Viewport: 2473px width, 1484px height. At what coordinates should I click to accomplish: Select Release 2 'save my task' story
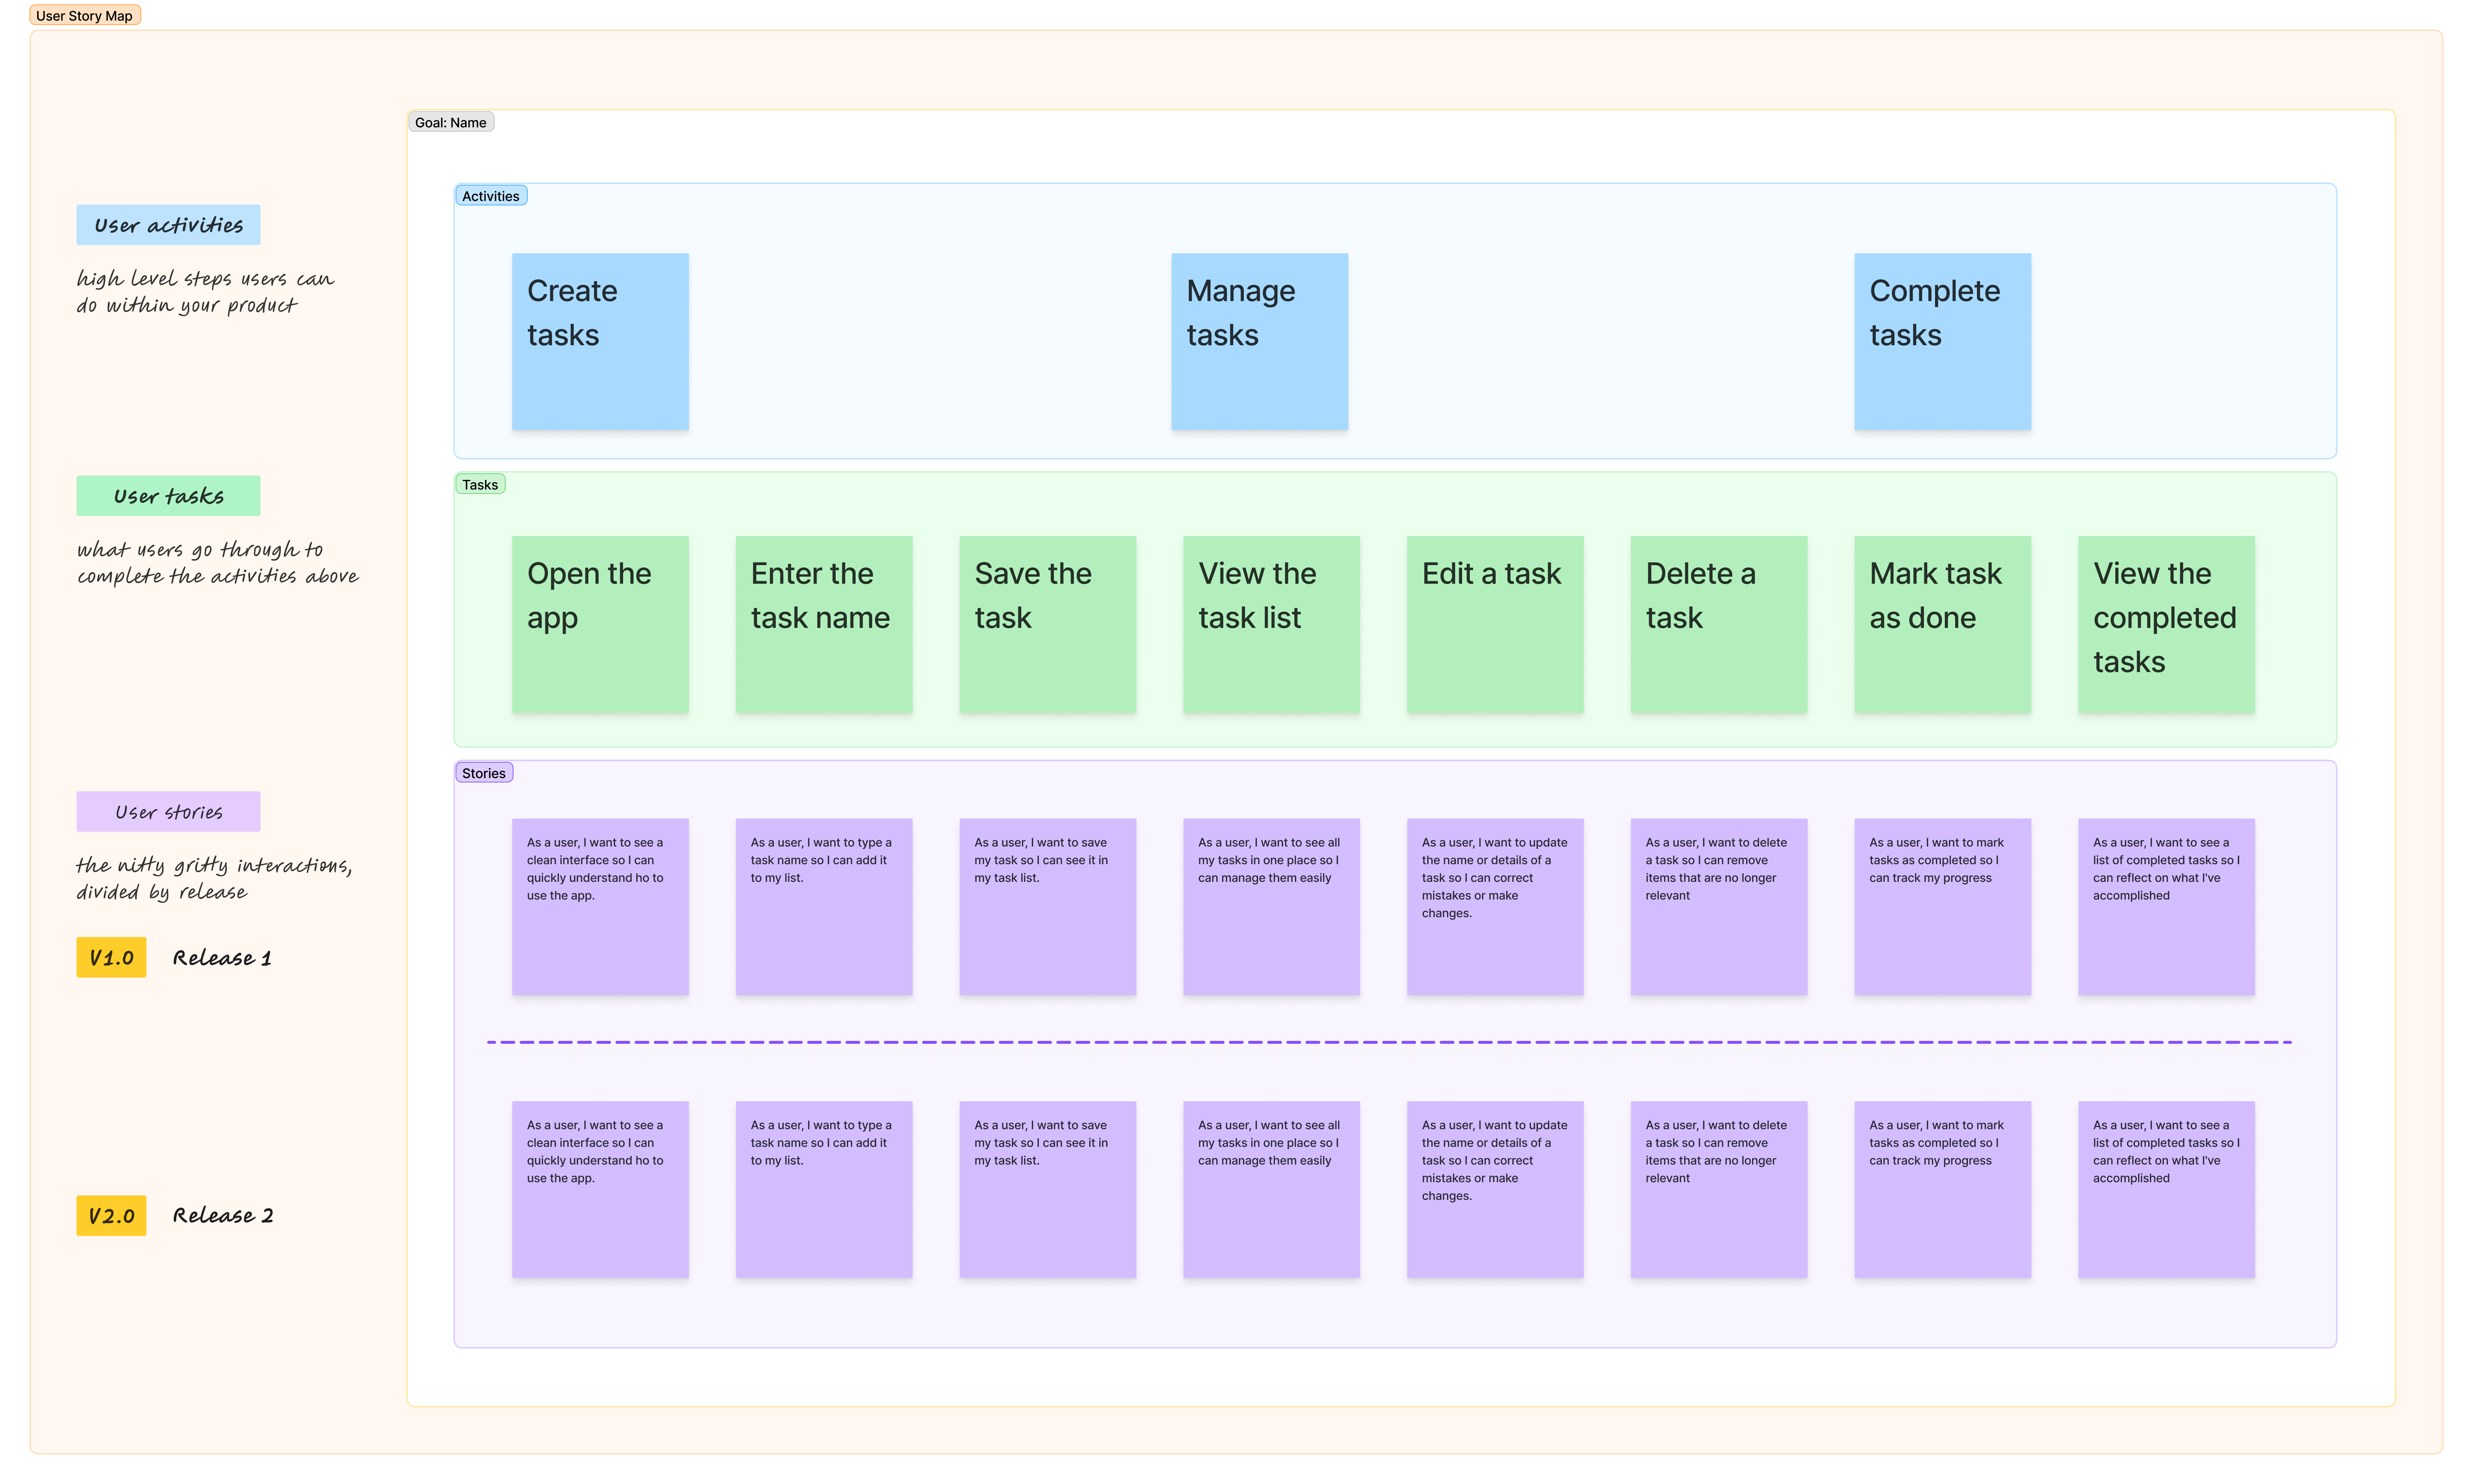click(x=1048, y=1190)
